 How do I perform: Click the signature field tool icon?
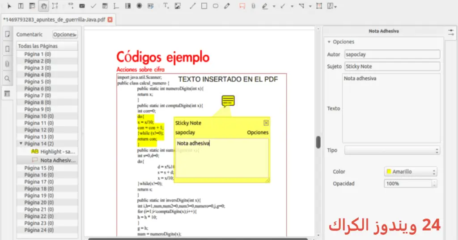coord(151,6)
